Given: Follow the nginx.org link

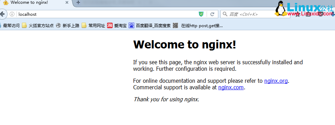Looking at the screenshot, I should point(276,81).
